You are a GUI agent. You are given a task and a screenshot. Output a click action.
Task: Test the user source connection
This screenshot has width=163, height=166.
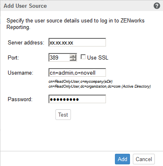[x=63, y=115]
